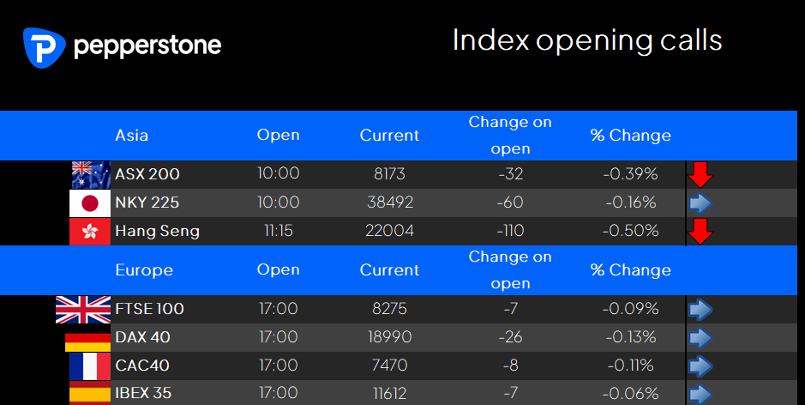Click the red down arrow for ASX 200
Image resolution: width=805 pixels, height=405 pixels.
(700, 175)
